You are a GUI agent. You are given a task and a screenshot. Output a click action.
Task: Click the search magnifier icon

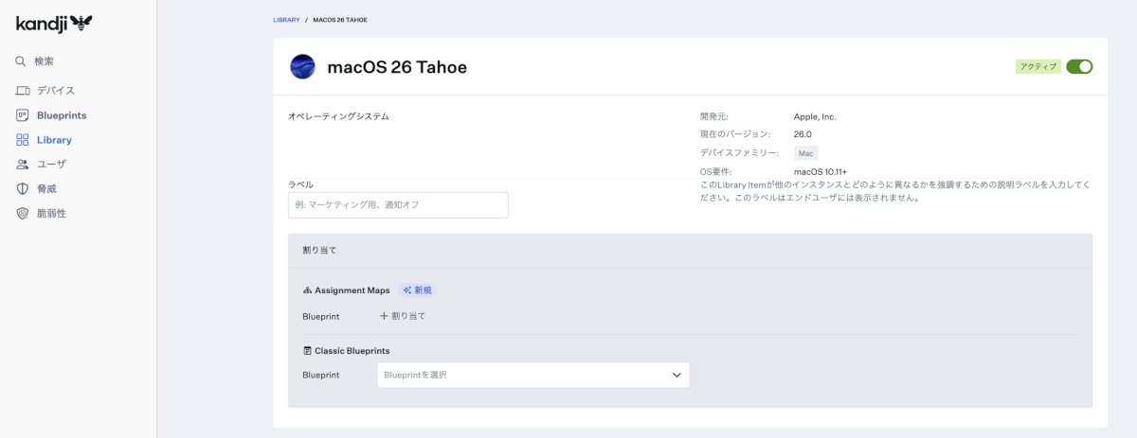(21, 61)
